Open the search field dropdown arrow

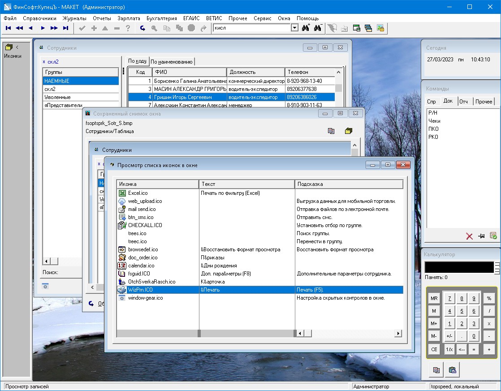coord(294,28)
